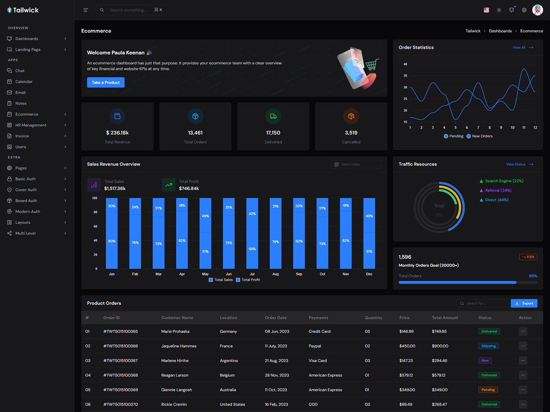Open the settings gear icon
The image size is (550, 412).
[524, 10]
